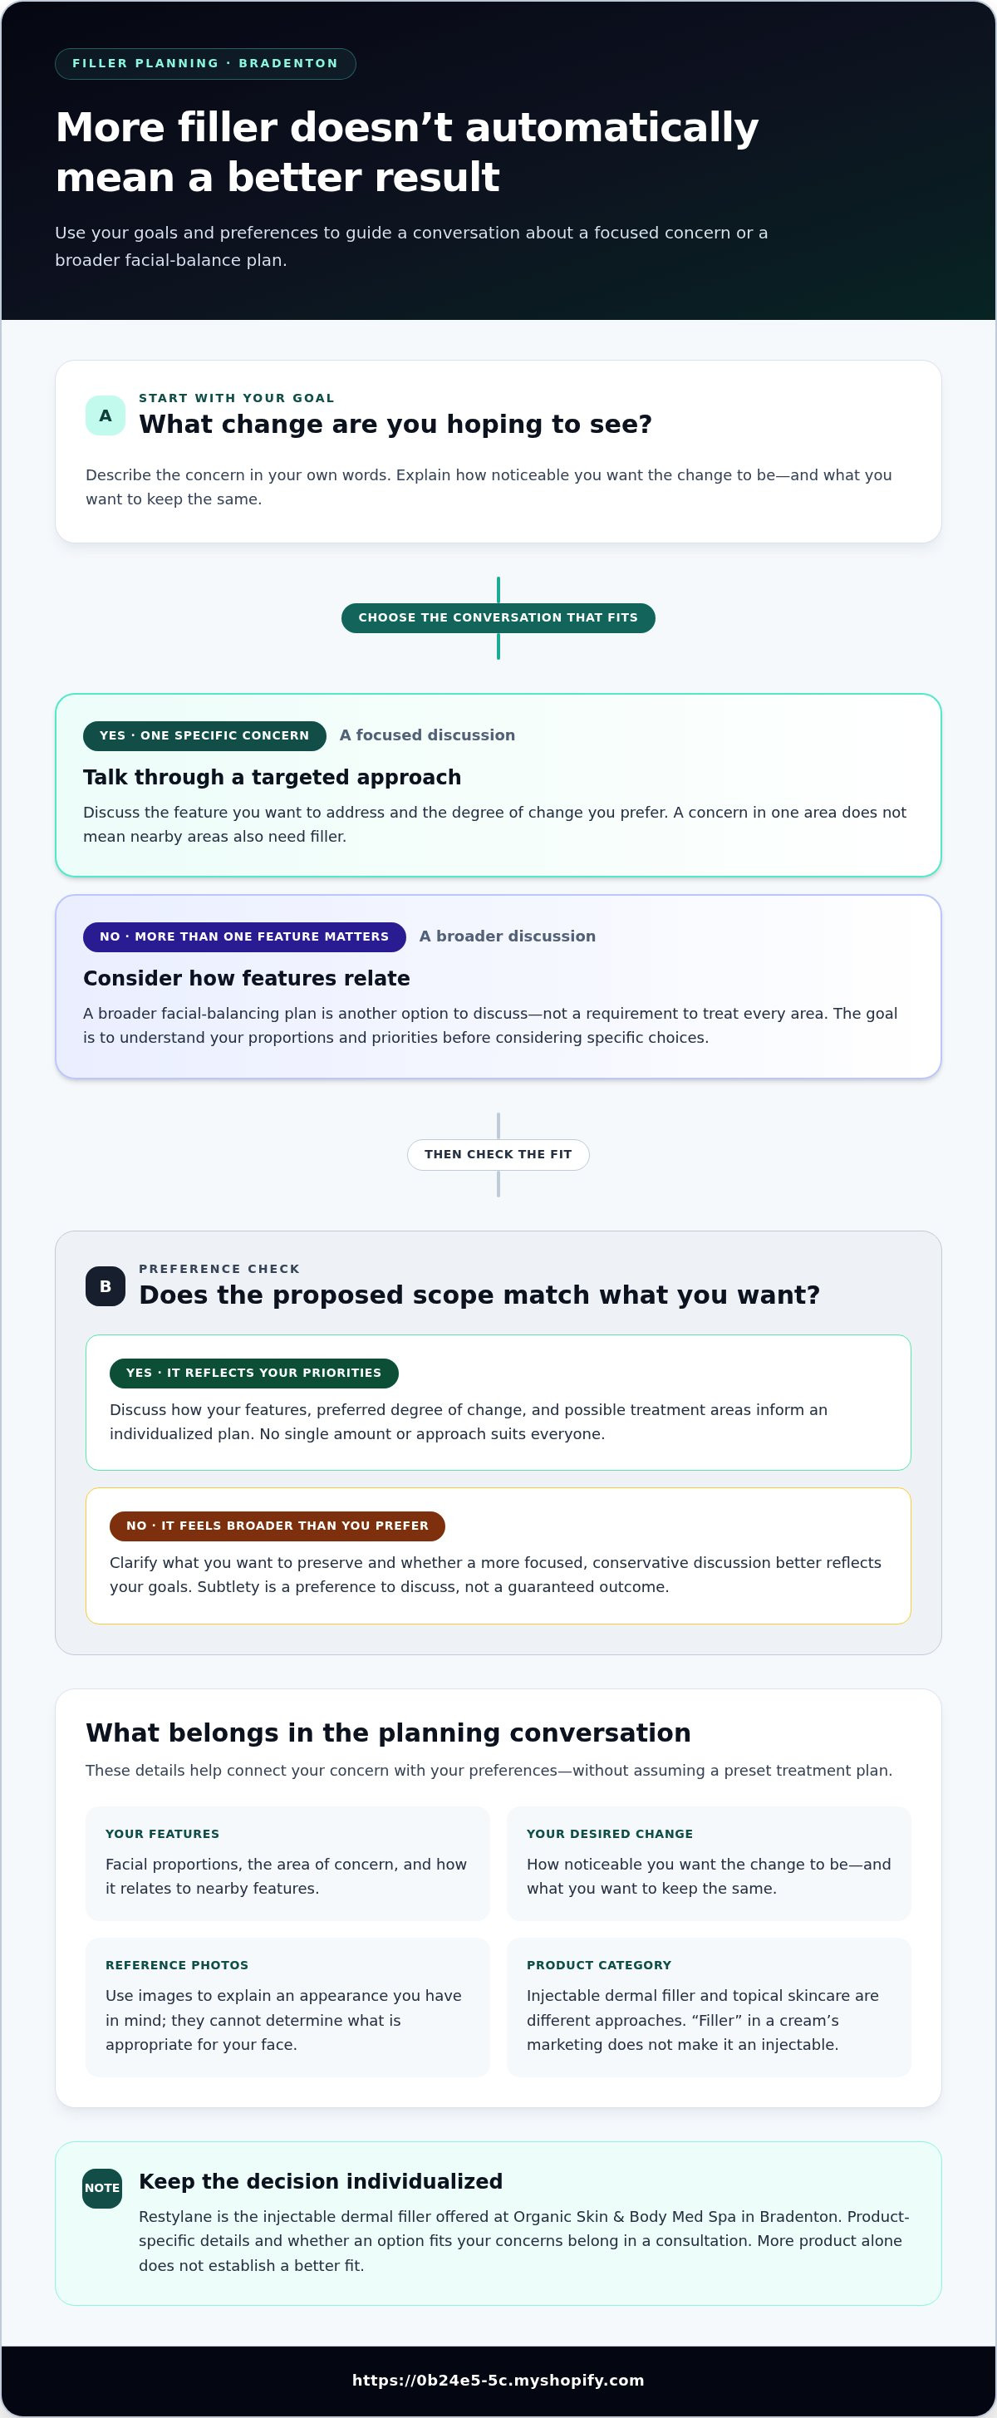The width and height of the screenshot is (997, 2418).
Task: Choose 'No · It feels broader than you prefer'
Action: (277, 1526)
